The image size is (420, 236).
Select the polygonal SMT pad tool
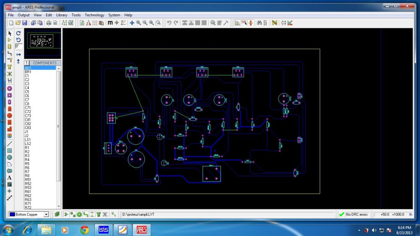pyautogui.click(x=10, y=129)
